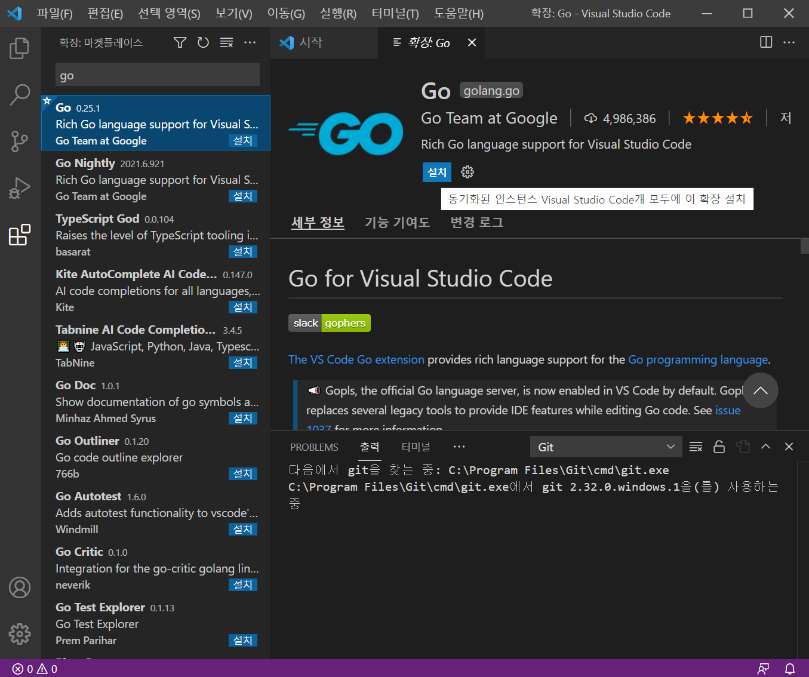Filter extensions with the funnel icon
The height and width of the screenshot is (677, 809).
click(180, 42)
